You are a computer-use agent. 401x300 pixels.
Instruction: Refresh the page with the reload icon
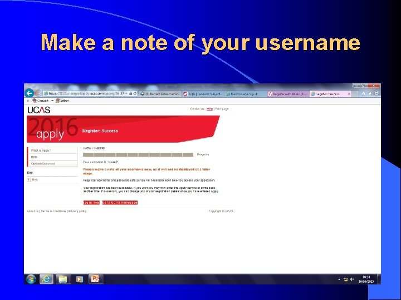pos(135,94)
